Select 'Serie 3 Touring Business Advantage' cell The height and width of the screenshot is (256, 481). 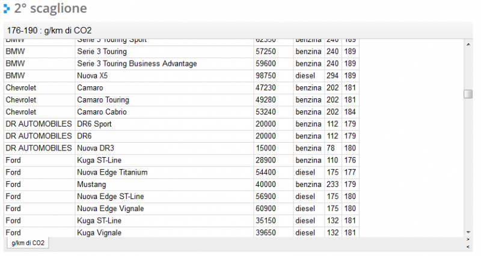click(164, 64)
